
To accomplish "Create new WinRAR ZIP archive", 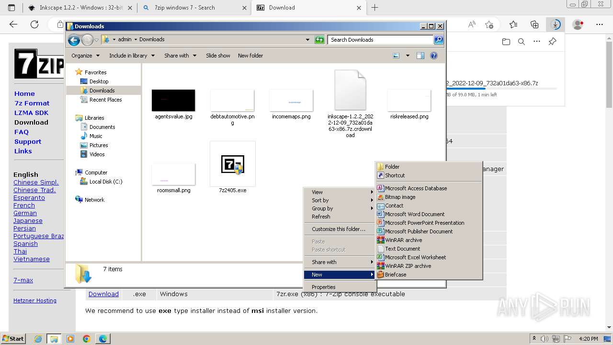I will point(429,266).
